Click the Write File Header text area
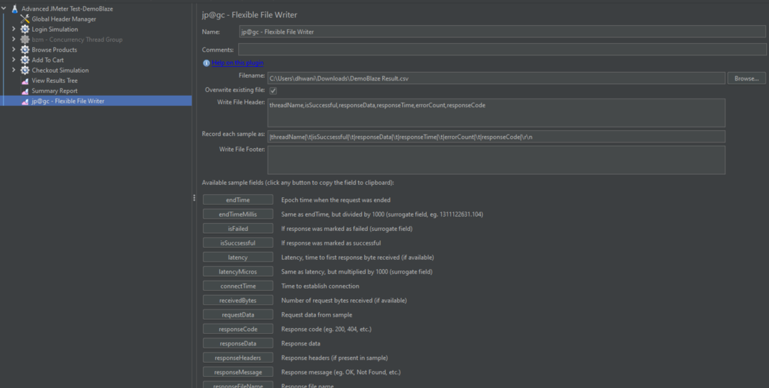This screenshot has height=388, width=769. tap(496, 113)
